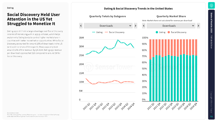Click the page number 73 indicator
The height and width of the screenshot is (122, 217).
[212, 117]
